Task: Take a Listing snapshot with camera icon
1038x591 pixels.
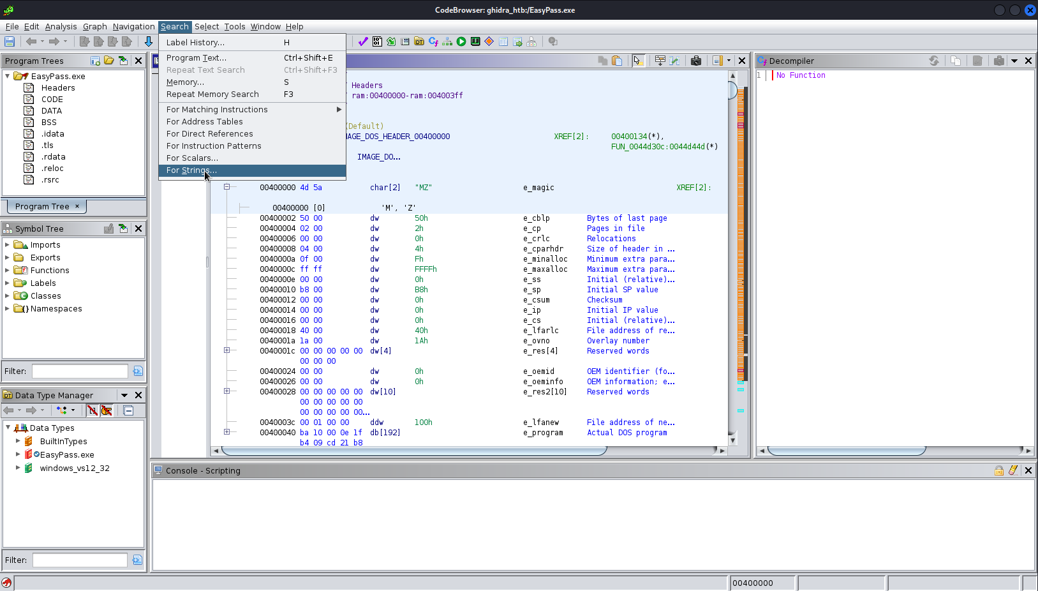Action: pos(696,61)
